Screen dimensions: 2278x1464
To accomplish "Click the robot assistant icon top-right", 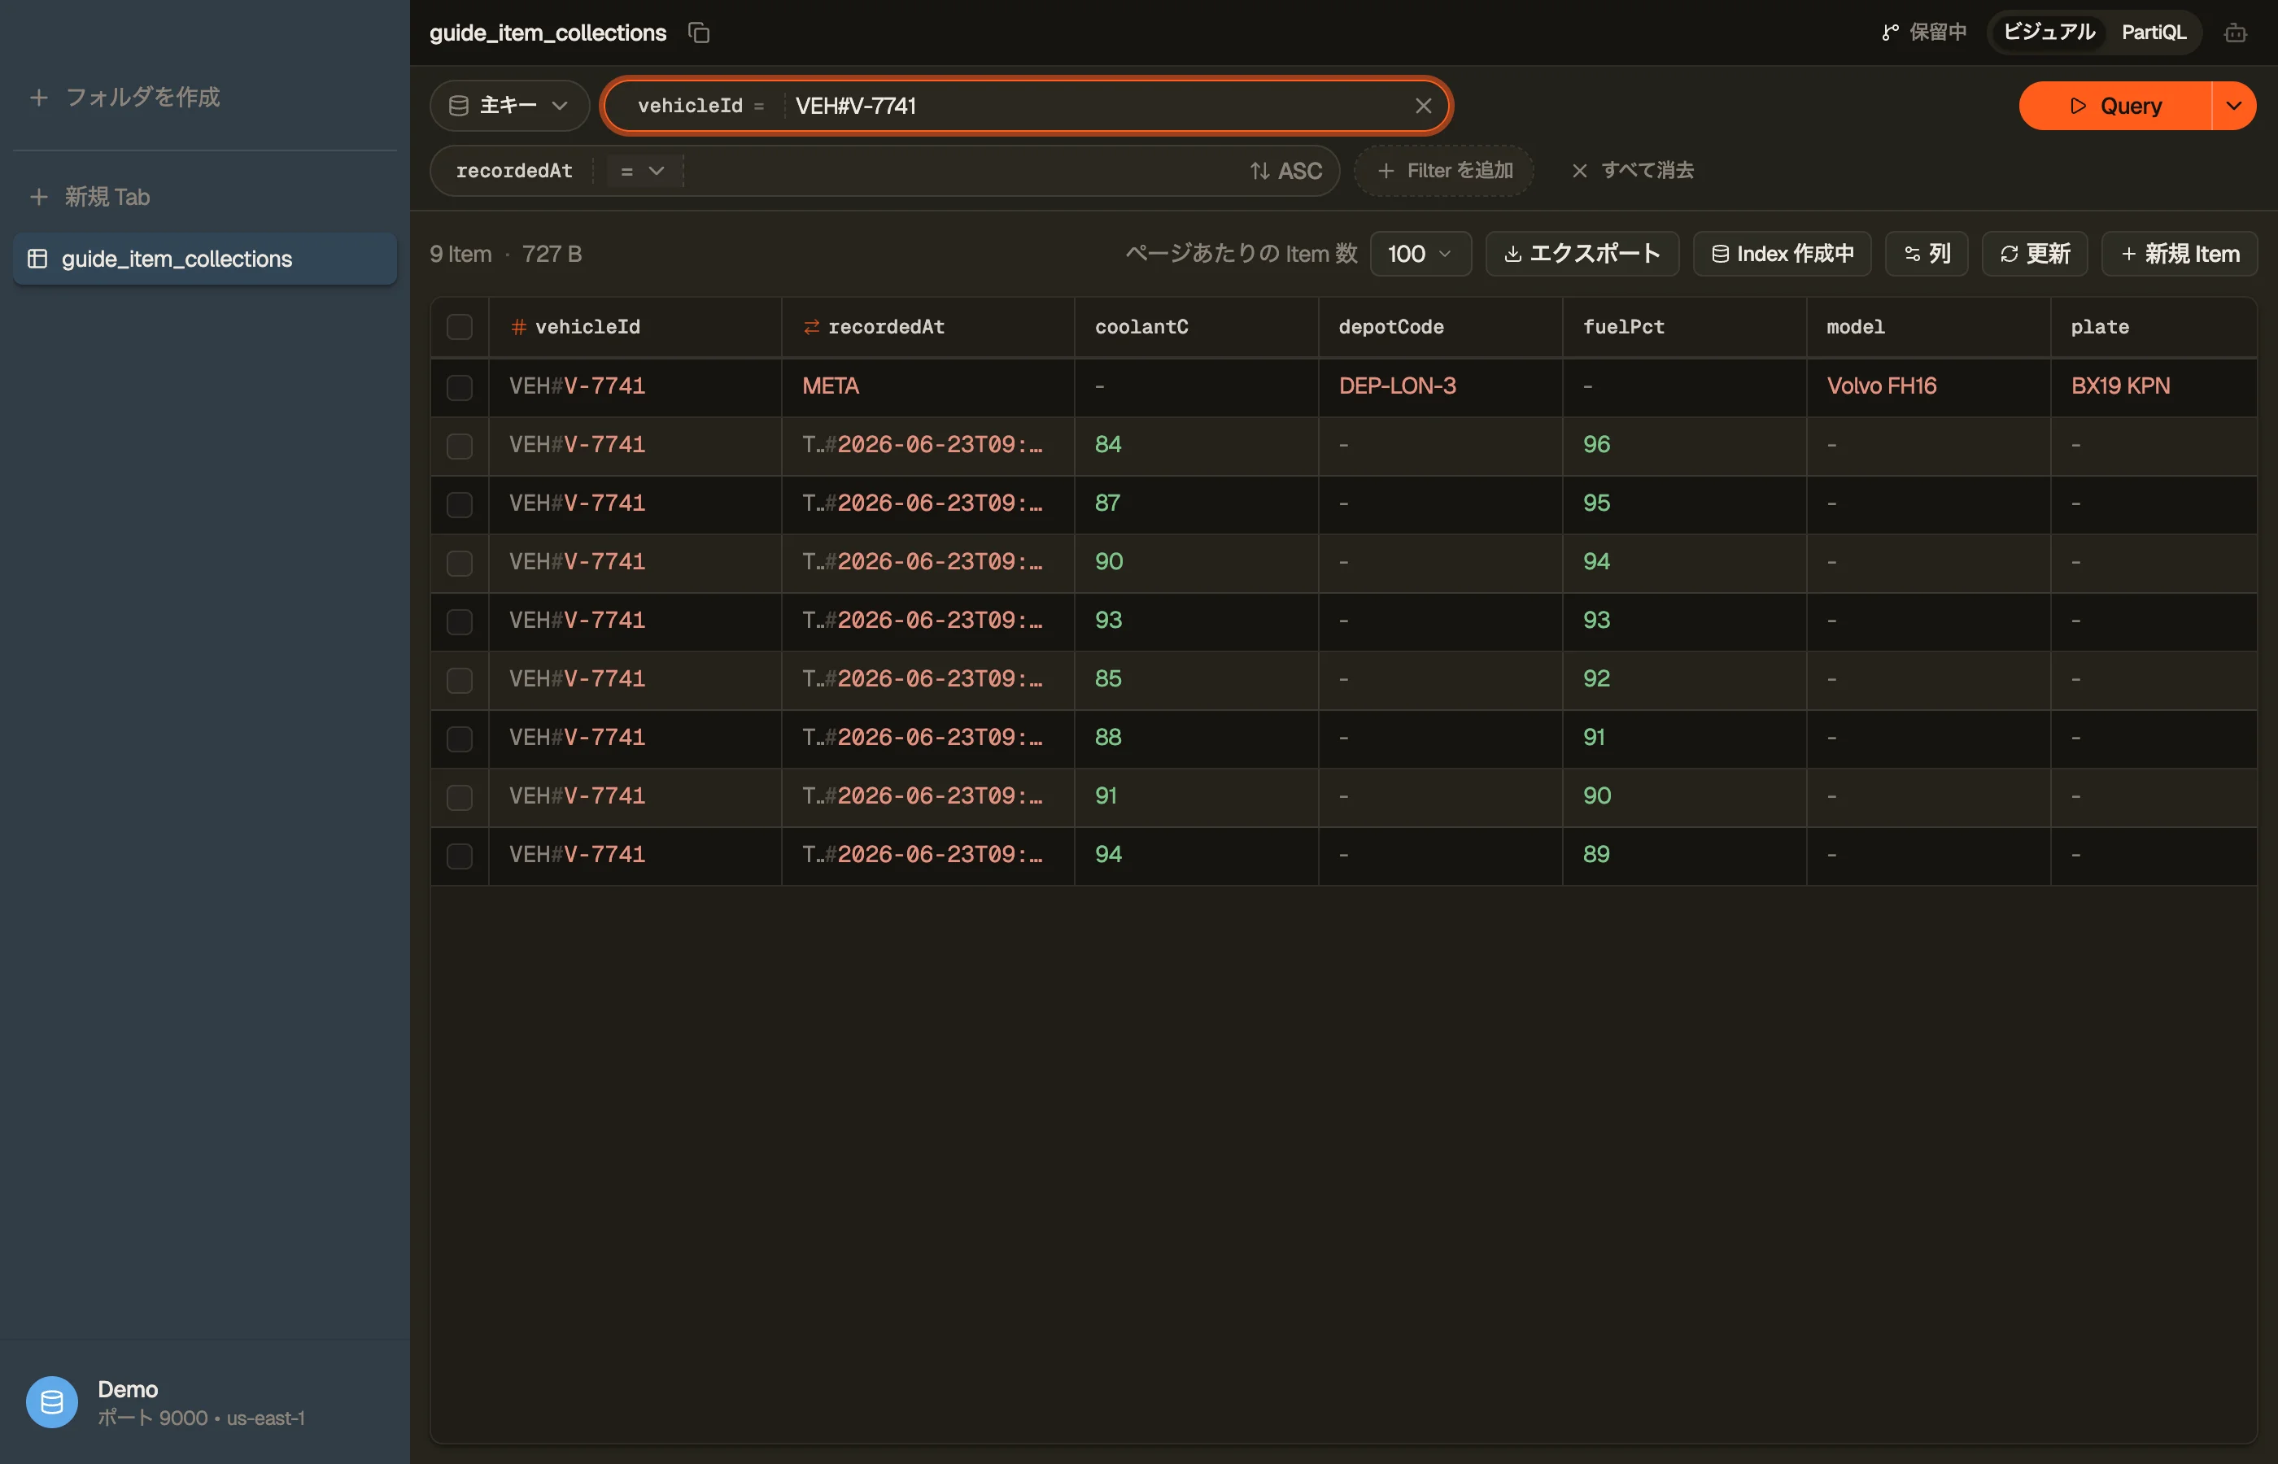I will (2235, 33).
